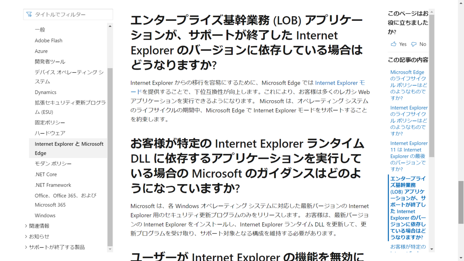Open モダン ポリシー in the sidebar
Image resolution: width=464 pixels, height=261 pixels.
[53, 164]
